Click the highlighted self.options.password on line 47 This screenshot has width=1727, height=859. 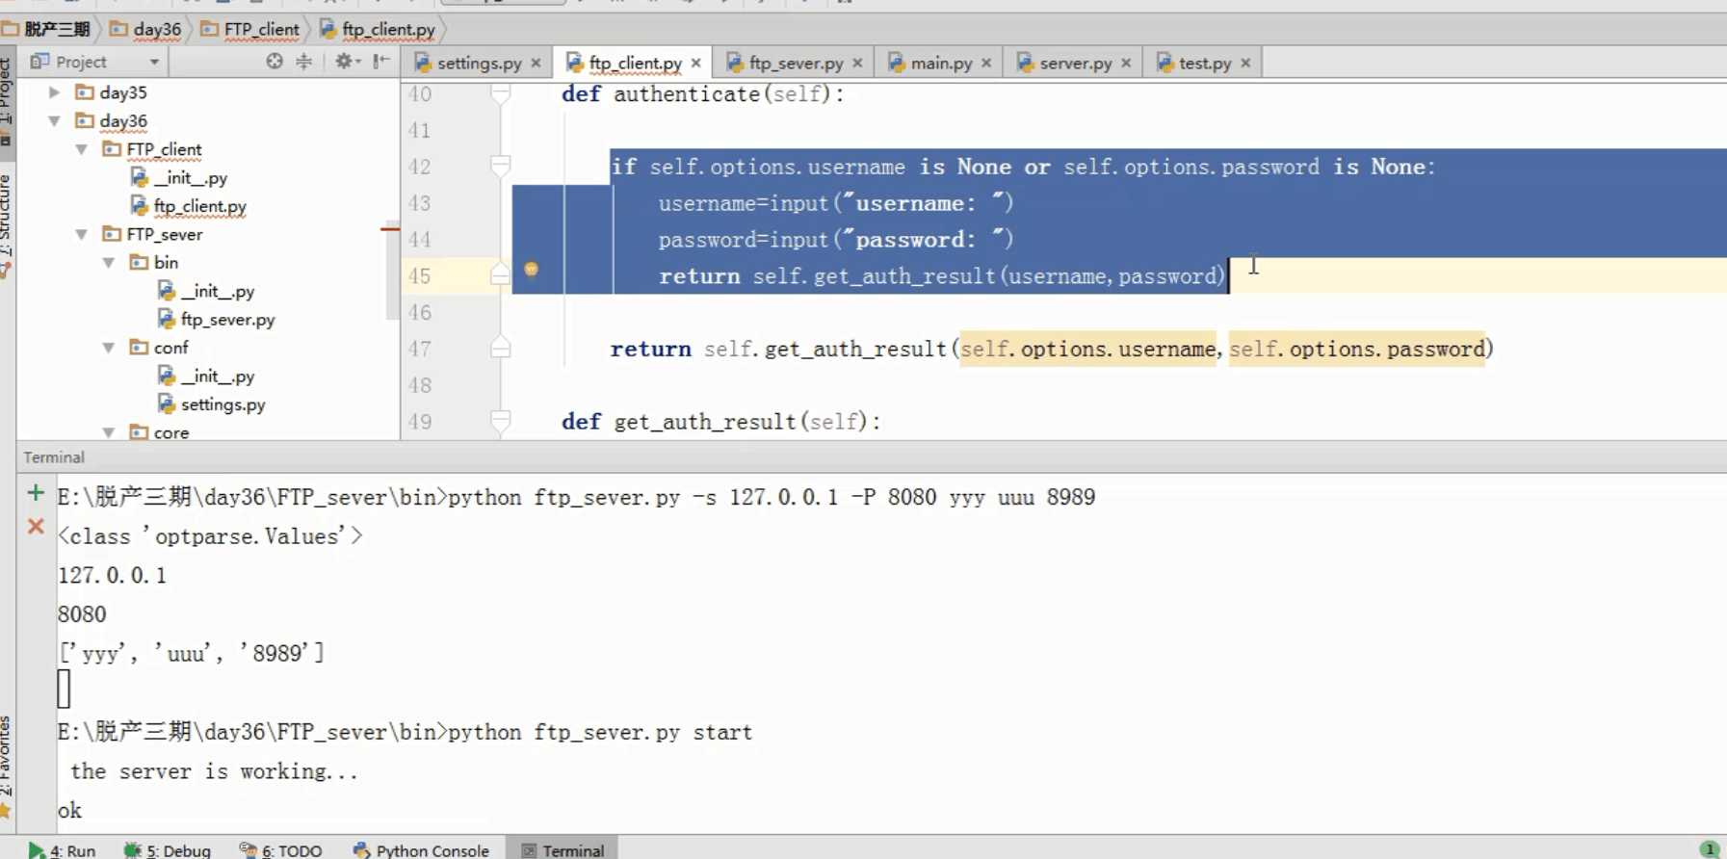[x=1357, y=349]
